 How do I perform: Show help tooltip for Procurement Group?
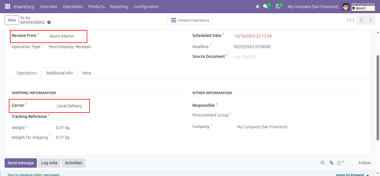[x=230, y=114]
